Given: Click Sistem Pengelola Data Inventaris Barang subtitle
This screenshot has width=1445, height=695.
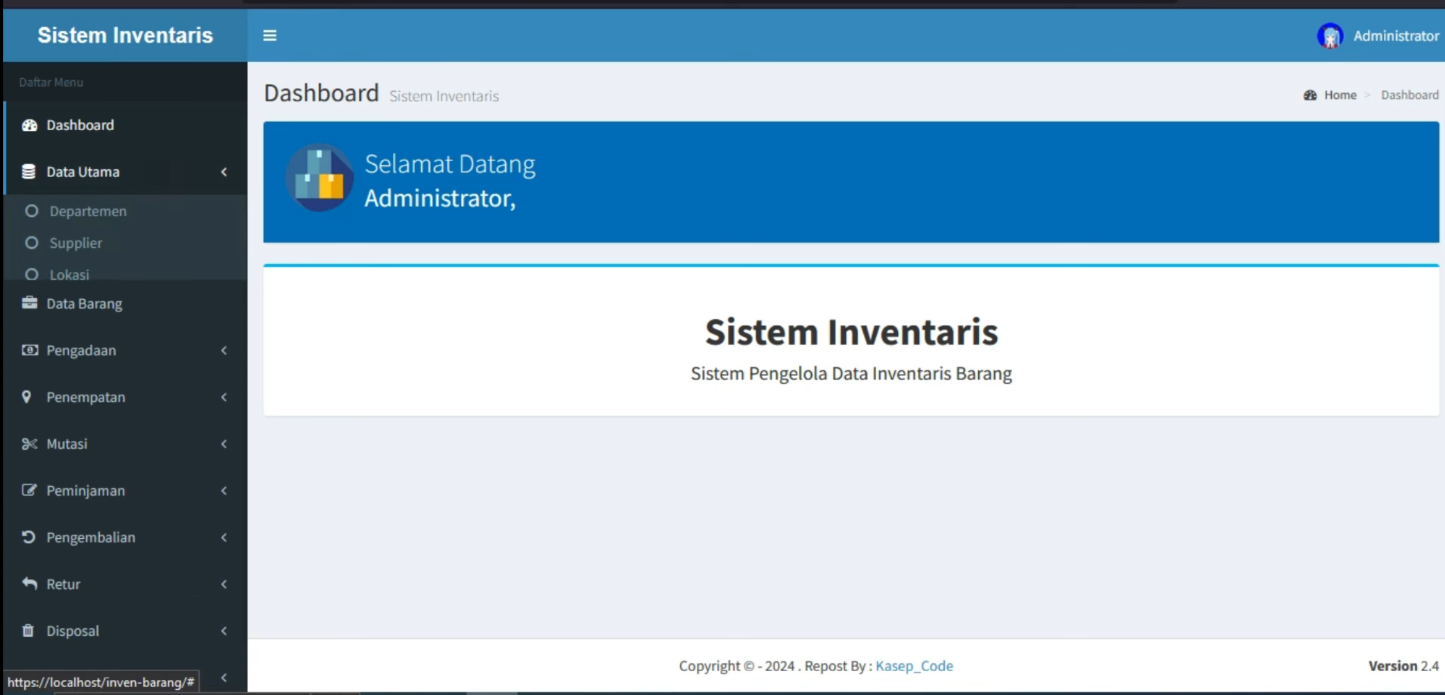Looking at the screenshot, I should click(851, 374).
